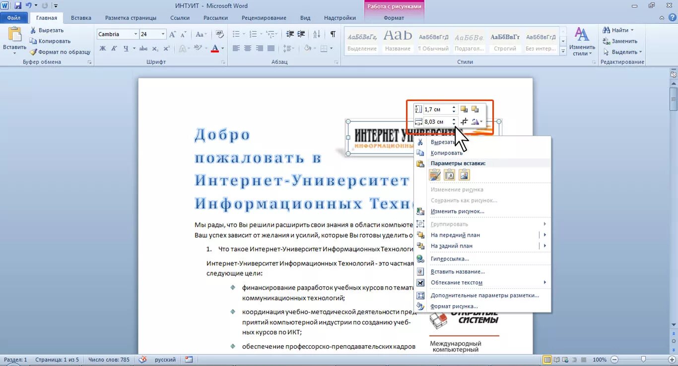Apply superscript formatting
The width and height of the screenshot is (678, 366).
tap(166, 49)
